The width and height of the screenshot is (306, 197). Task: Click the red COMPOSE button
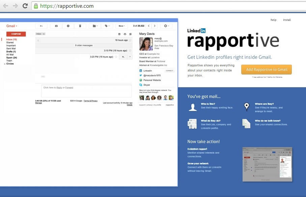(x=16, y=34)
